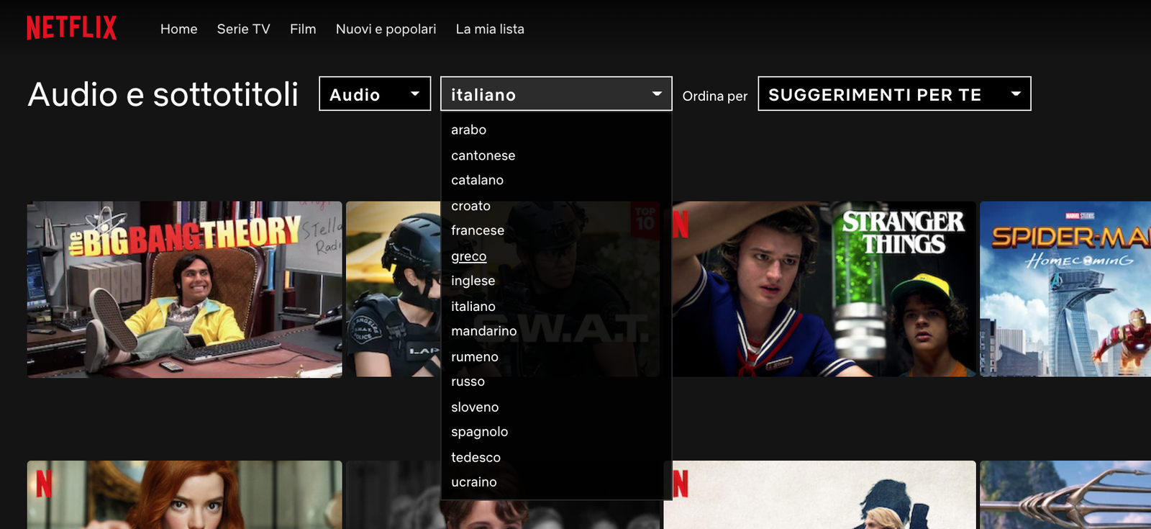Screen dimensions: 1151x529
Task: Collapse the italiano language dropdown
Action: [x=556, y=94]
